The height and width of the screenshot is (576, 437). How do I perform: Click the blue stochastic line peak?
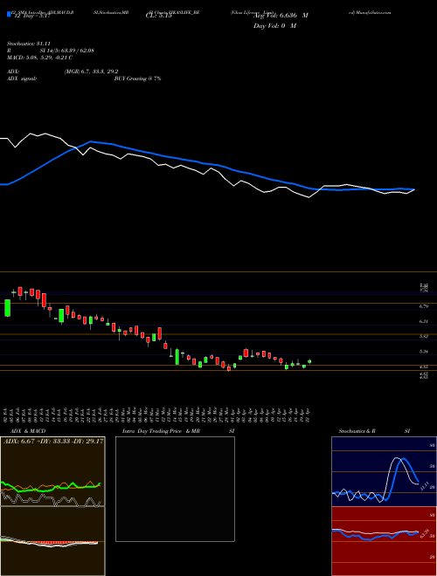404,458
